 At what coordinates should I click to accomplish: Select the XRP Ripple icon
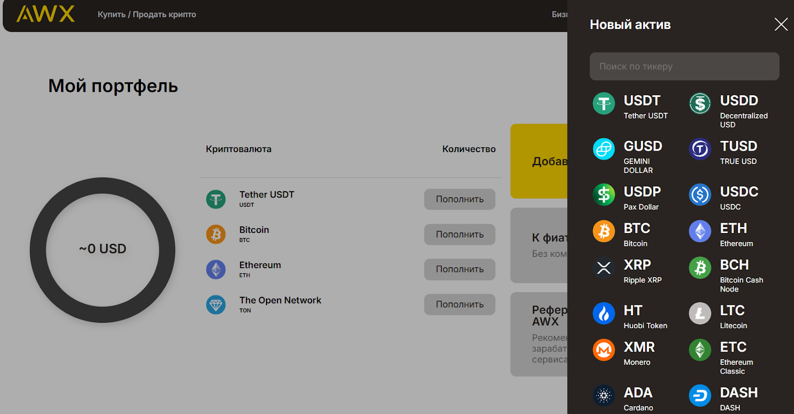(x=603, y=268)
